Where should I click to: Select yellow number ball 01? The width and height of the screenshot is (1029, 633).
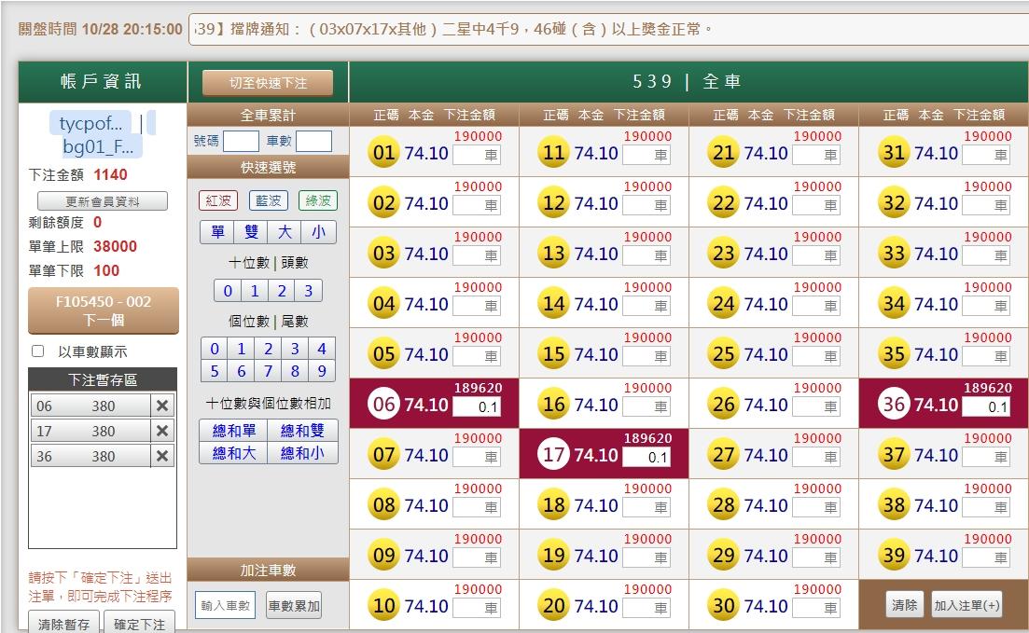tap(384, 152)
